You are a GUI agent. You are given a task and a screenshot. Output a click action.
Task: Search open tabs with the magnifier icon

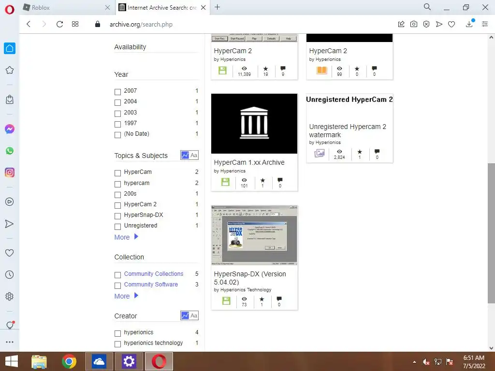coord(427,7)
